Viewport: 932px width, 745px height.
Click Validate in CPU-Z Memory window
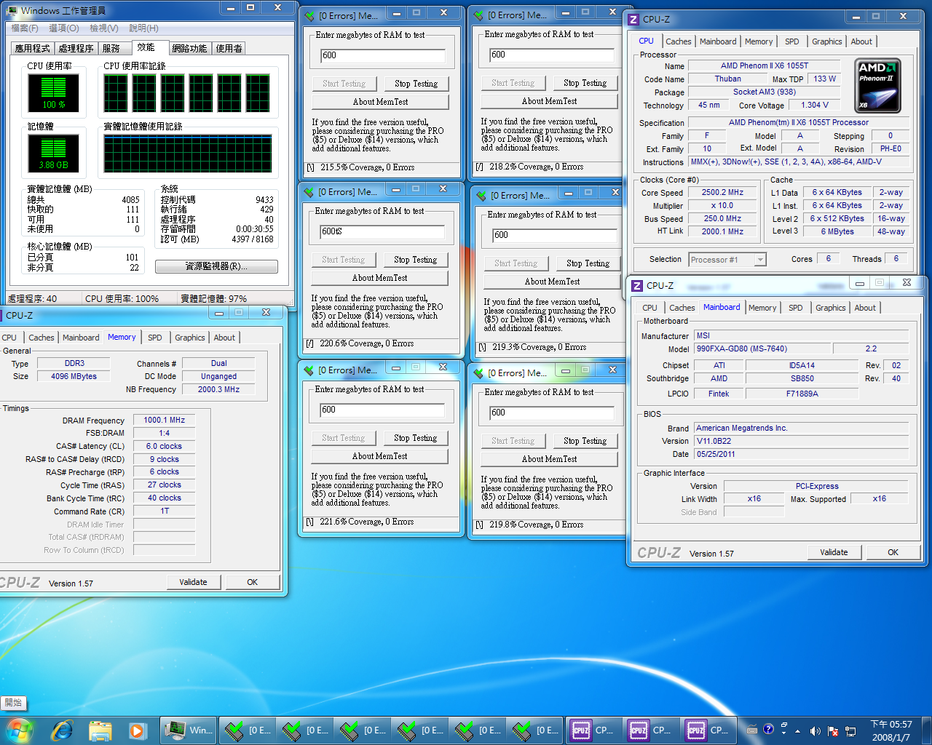point(193,582)
